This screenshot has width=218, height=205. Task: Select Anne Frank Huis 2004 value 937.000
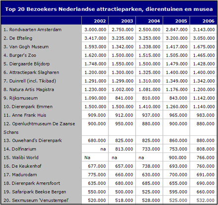[151, 115]
